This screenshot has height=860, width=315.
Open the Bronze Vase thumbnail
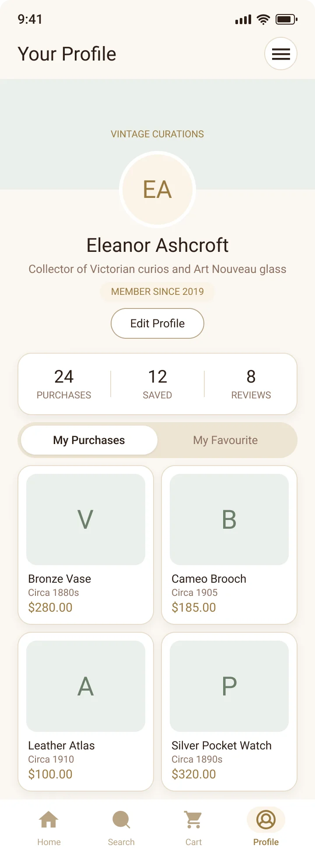86,520
